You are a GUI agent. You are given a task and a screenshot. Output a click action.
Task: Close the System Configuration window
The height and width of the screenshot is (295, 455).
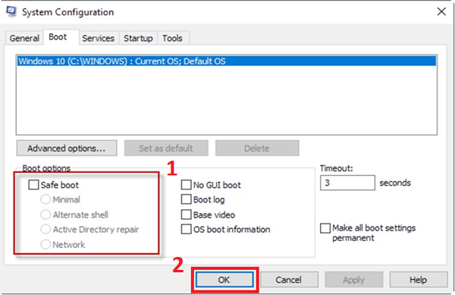(x=441, y=11)
